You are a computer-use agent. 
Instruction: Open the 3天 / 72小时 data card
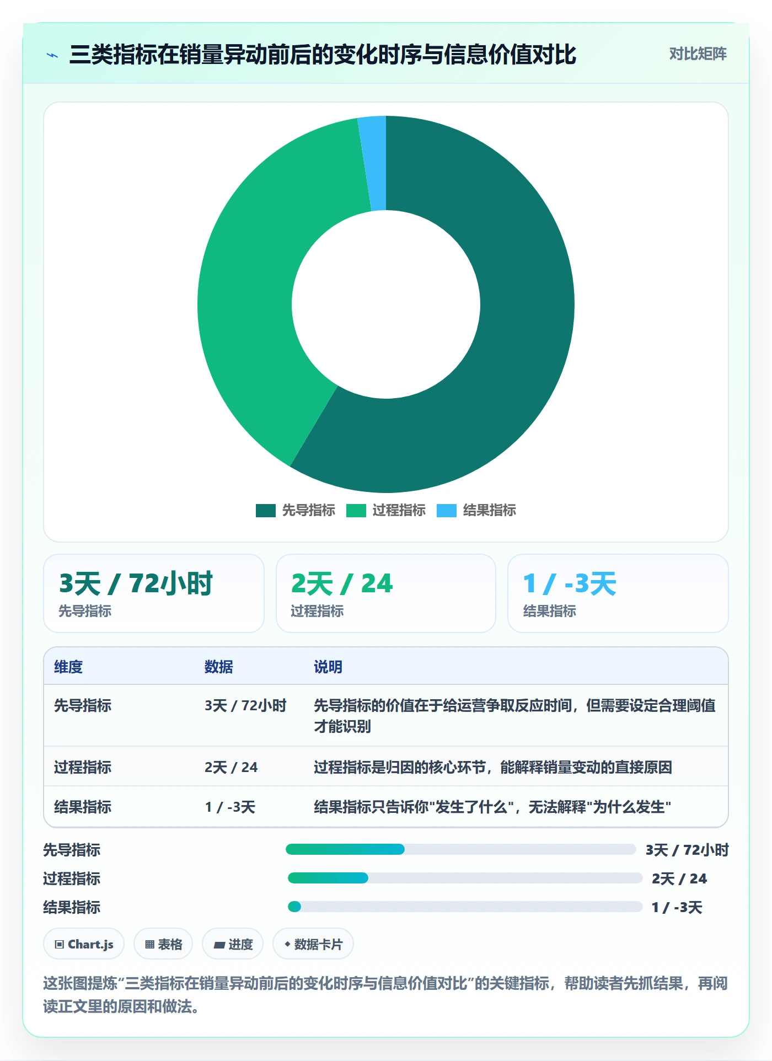point(154,593)
